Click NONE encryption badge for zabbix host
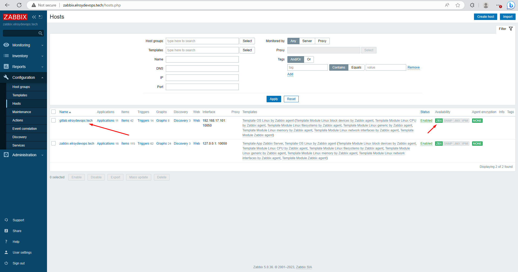 pyautogui.click(x=477, y=144)
